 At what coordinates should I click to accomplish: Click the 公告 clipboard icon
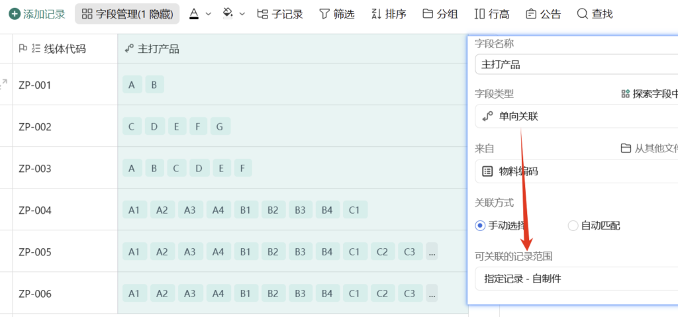(x=530, y=14)
